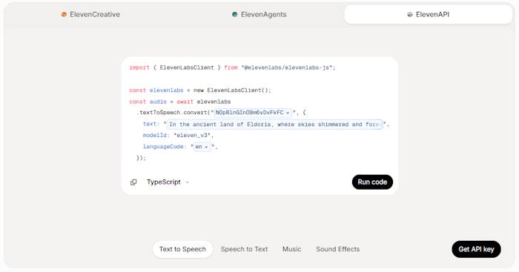This screenshot has height=272, width=519.
Task: Open the languageCode 'en' dropdown
Action: (x=202, y=147)
